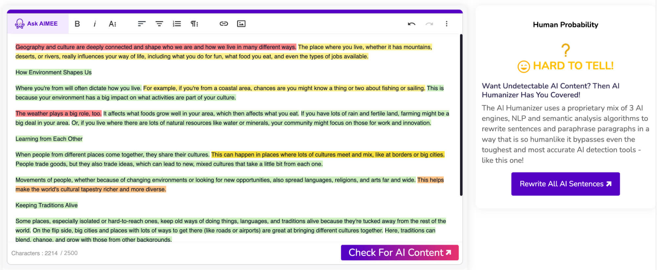The height and width of the screenshot is (270, 657).
Task: Click the 'Keeping Traditions Alive' heading
Action: coord(47,205)
